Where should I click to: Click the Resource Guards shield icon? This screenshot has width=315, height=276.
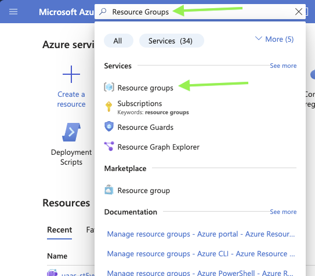[x=109, y=126]
